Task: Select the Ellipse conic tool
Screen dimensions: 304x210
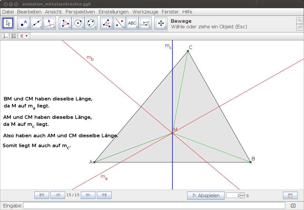Action: click(x=91, y=23)
